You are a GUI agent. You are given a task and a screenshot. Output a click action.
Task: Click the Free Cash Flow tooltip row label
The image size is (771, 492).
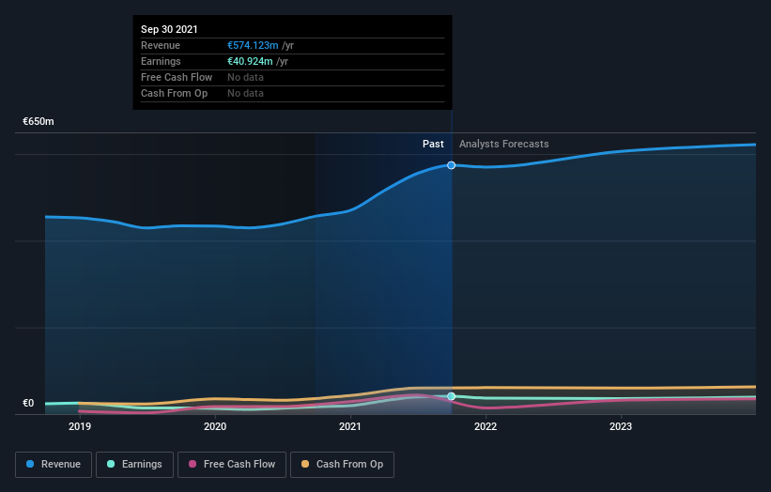click(x=177, y=77)
